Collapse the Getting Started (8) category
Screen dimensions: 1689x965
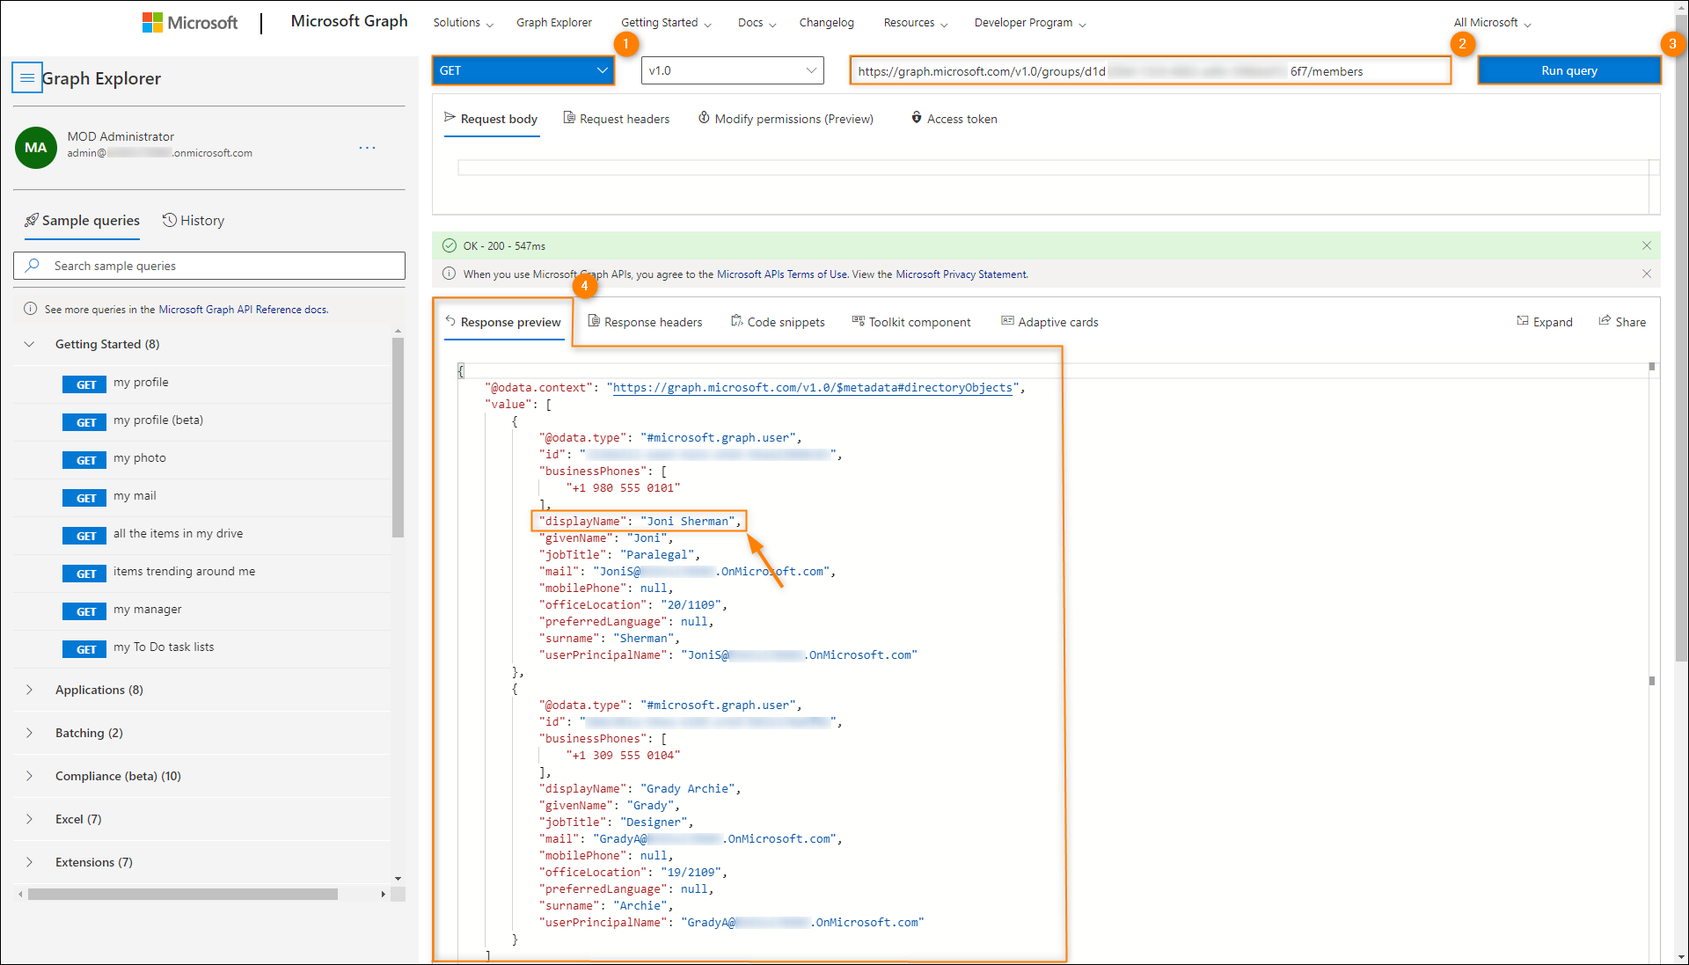(x=202, y=344)
